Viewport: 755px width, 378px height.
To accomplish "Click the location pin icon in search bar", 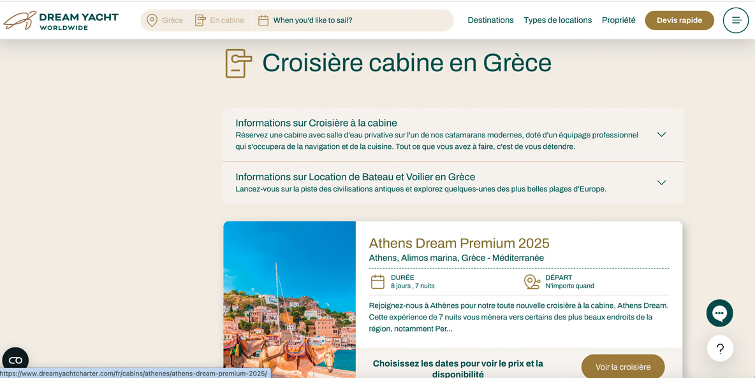I will pos(152,20).
